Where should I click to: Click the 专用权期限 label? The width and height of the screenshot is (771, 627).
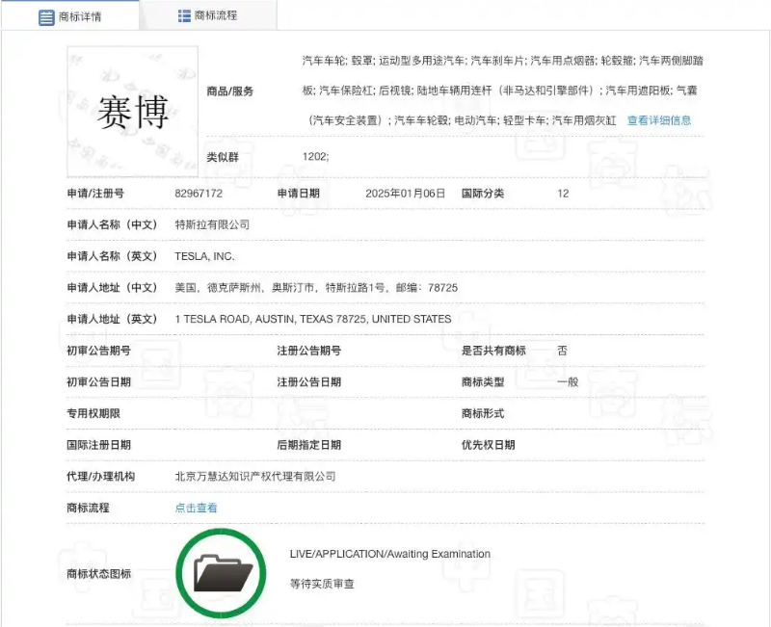[93, 413]
